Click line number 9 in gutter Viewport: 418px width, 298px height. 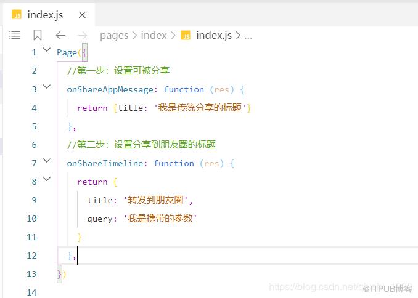[34, 200]
